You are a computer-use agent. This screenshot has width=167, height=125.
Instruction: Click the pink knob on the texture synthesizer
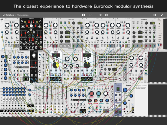[x=91, y=94]
